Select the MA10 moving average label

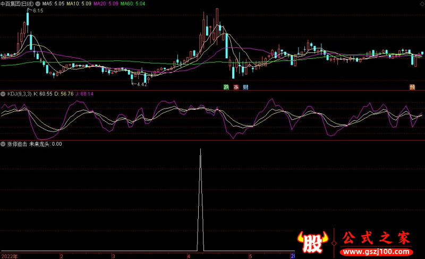(79, 3)
